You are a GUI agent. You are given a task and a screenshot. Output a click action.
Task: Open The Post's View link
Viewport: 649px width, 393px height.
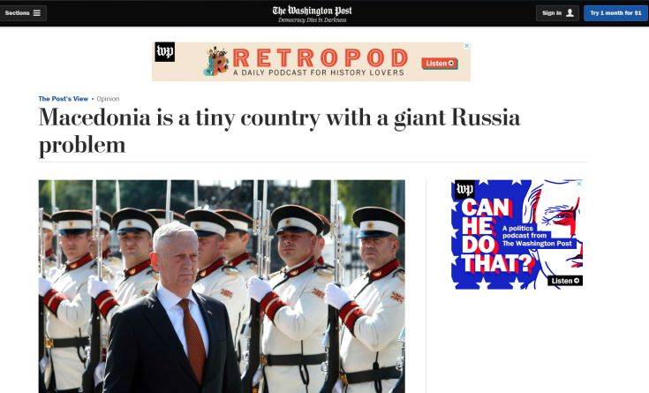tap(64, 99)
